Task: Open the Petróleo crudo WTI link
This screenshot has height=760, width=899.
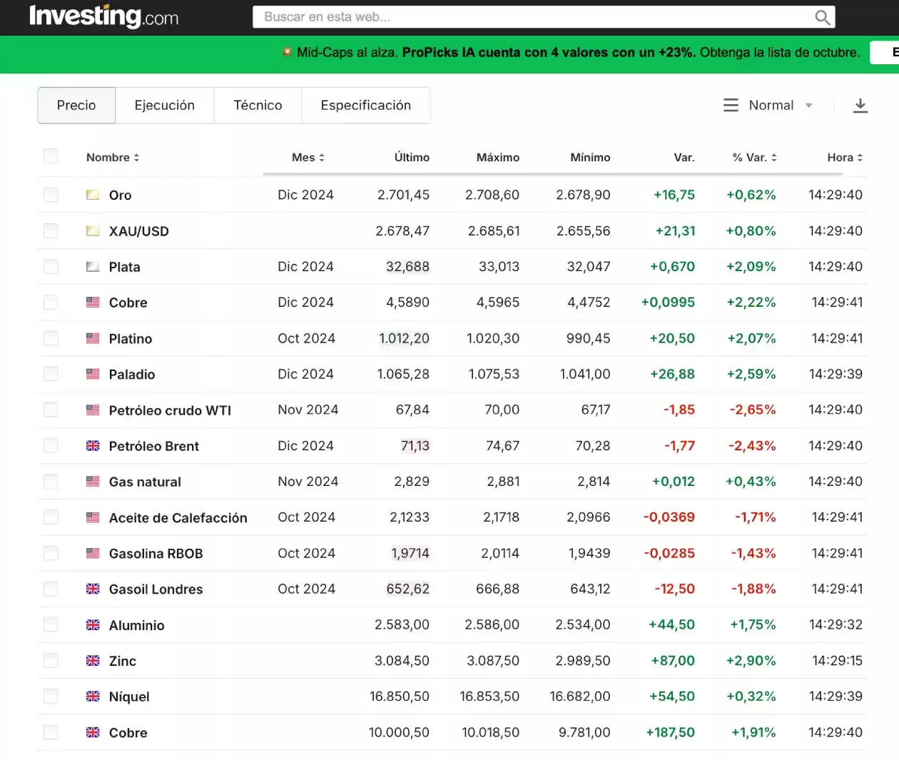Action: pyautogui.click(x=170, y=410)
